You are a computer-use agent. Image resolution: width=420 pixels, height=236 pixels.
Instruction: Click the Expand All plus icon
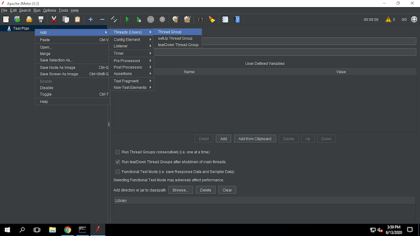pyautogui.click(x=90, y=19)
